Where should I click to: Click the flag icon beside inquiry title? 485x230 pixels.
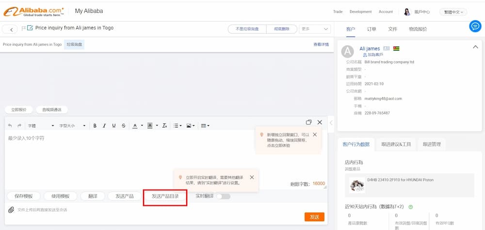(x=23, y=28)
